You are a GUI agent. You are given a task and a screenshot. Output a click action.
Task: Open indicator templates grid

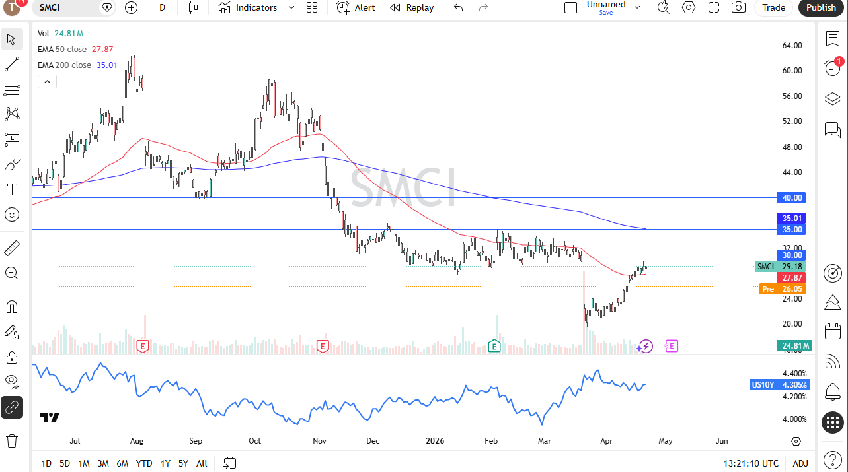point(312,7)
